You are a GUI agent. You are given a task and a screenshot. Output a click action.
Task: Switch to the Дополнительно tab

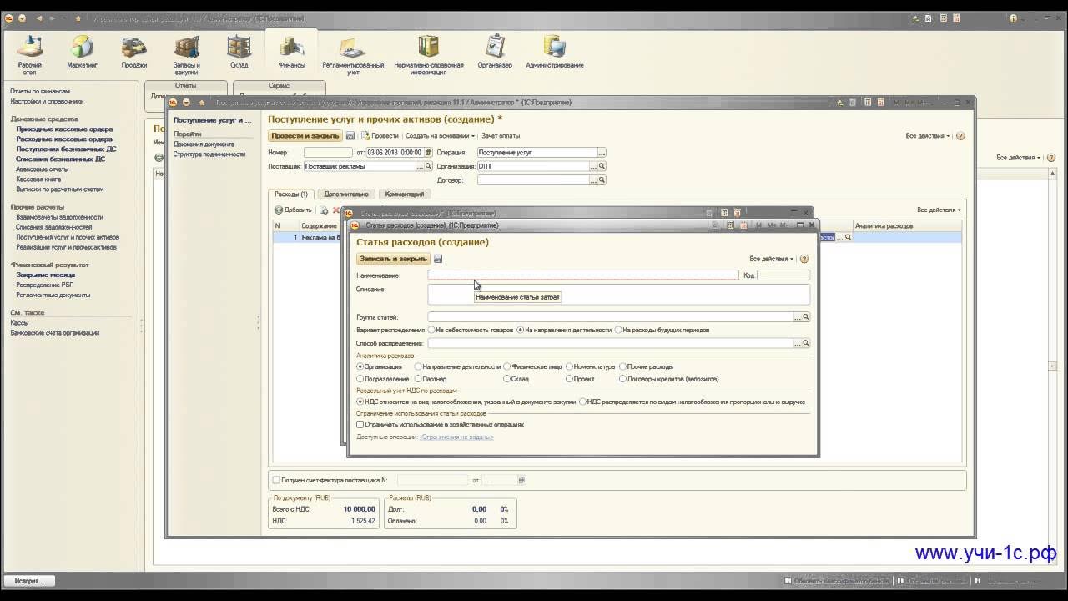346,194
